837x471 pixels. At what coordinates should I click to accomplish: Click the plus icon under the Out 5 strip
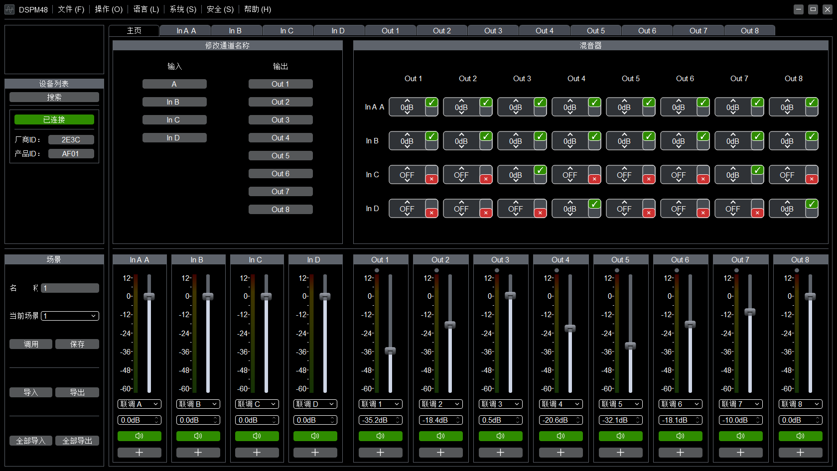620,453
